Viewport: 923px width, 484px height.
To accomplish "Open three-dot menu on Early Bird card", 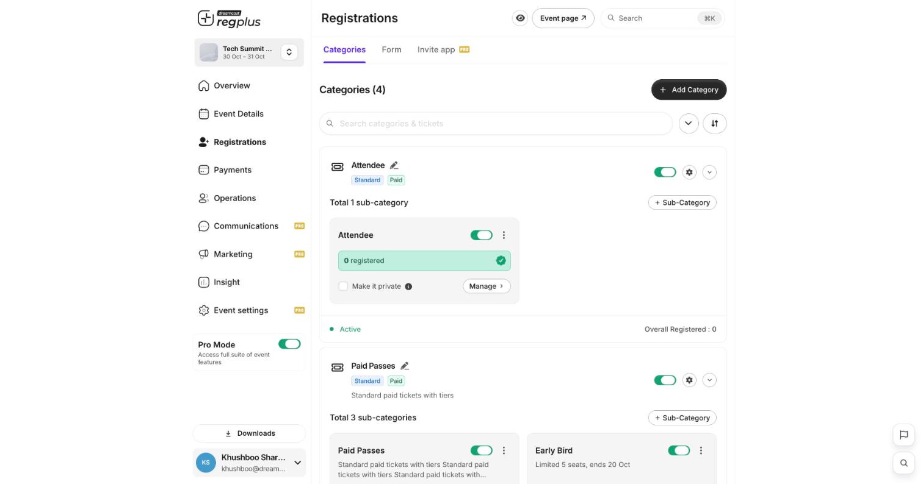I will click(x=701, y=450).
